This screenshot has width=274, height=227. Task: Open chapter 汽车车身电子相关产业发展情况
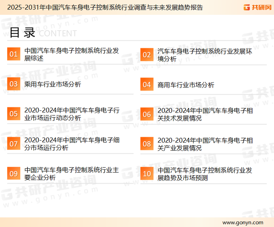pos(205,144)
